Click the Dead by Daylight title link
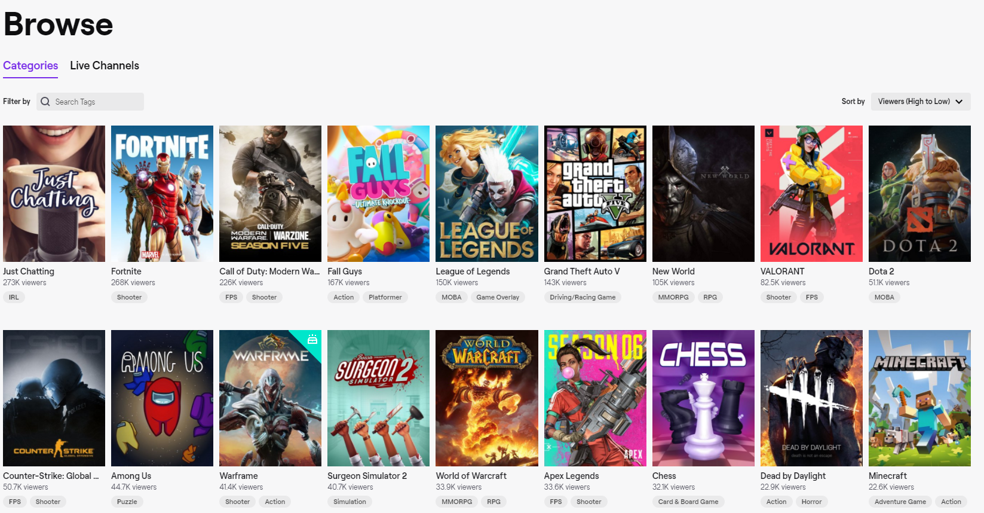 pos(793,476)
